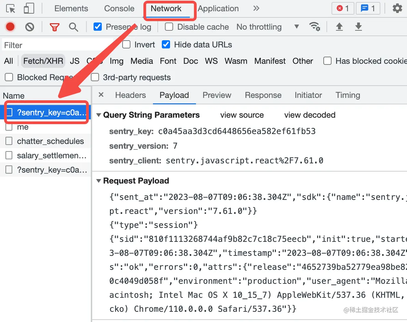Close the request details pane
This screenshot has width=407, height=322.
(101, 94)
